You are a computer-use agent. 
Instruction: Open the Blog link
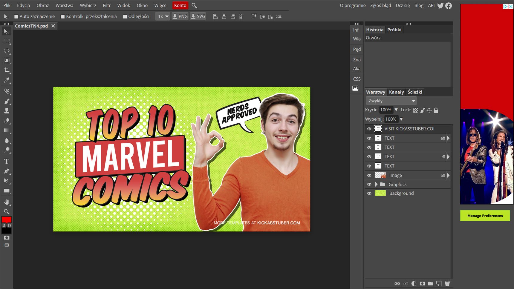[419, 5]
